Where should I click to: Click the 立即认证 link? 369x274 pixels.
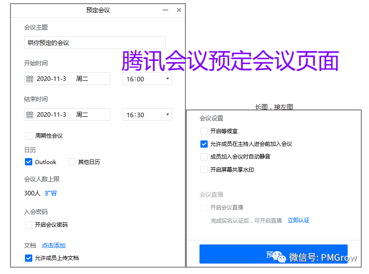299,220
